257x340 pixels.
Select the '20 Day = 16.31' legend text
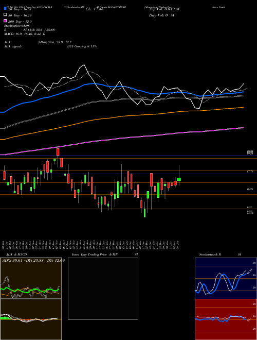click(x=20, y=9)
